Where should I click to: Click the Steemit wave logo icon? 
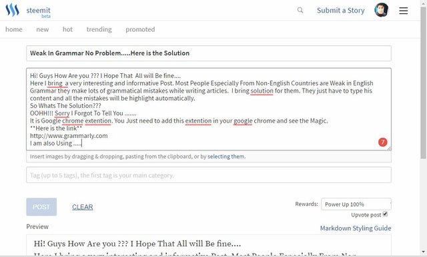click(x=12, y=10)
